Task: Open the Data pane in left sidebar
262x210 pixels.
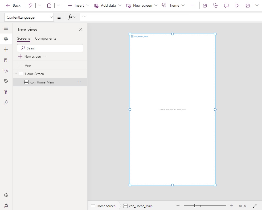Action: click(6, 60)
